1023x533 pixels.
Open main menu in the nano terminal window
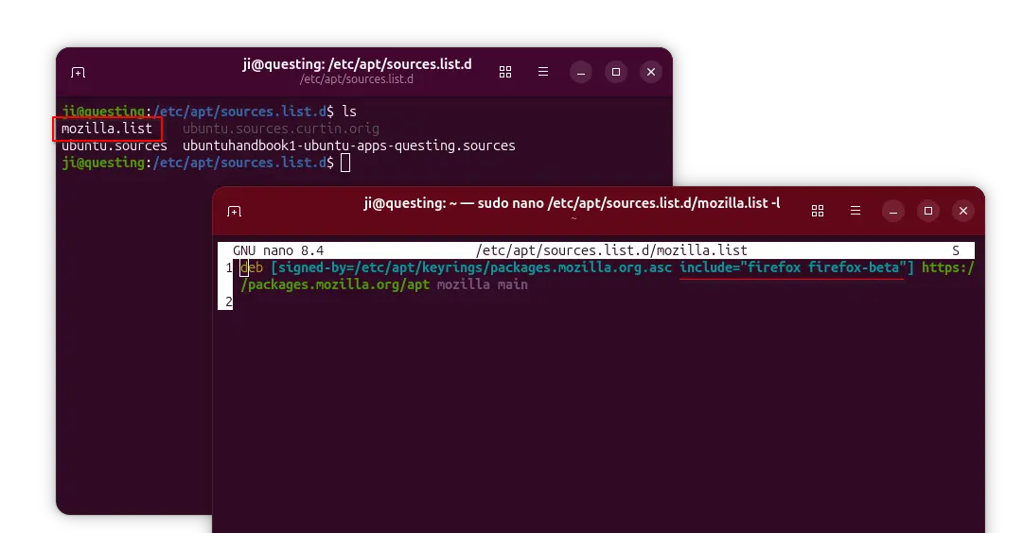pos(855,211)
